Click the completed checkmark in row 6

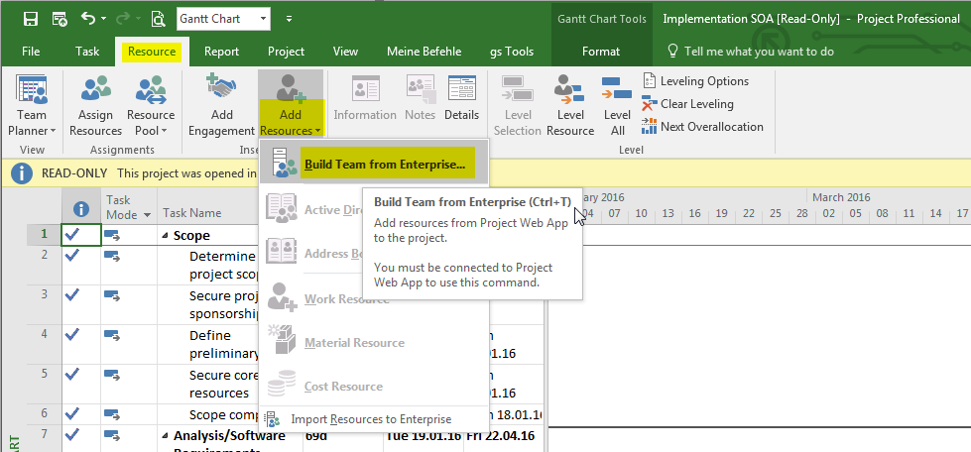tap(72, 413)
